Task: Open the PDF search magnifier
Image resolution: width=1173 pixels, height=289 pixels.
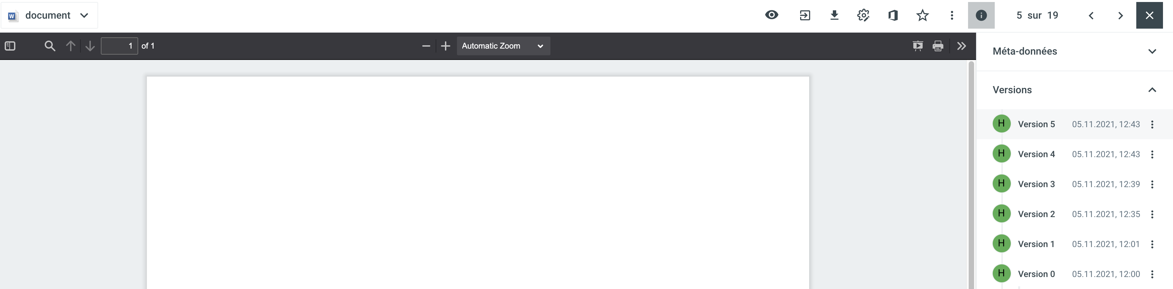Action: click(x=50, y=46)
